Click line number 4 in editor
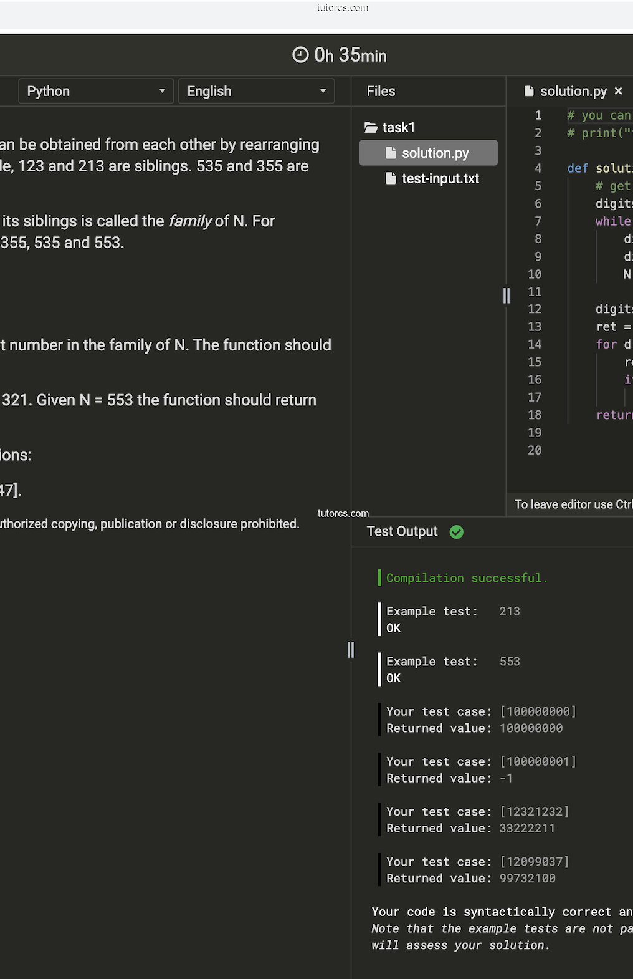The height and width of the screenshot is (979, 633). coord(538,168)
